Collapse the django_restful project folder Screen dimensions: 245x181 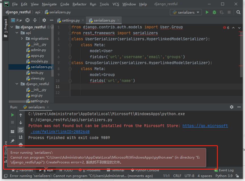click(x=12, y=27)
